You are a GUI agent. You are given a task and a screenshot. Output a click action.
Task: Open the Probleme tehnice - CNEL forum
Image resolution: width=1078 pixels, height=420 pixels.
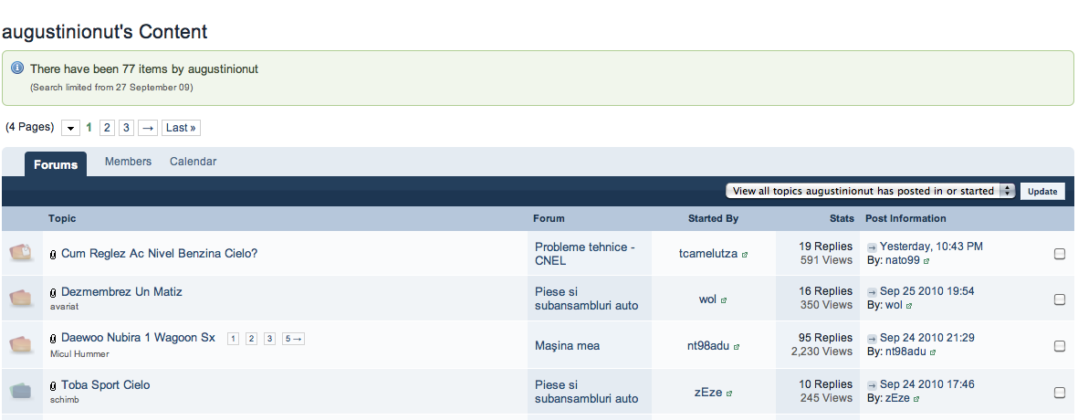click(x=584, y=254)
